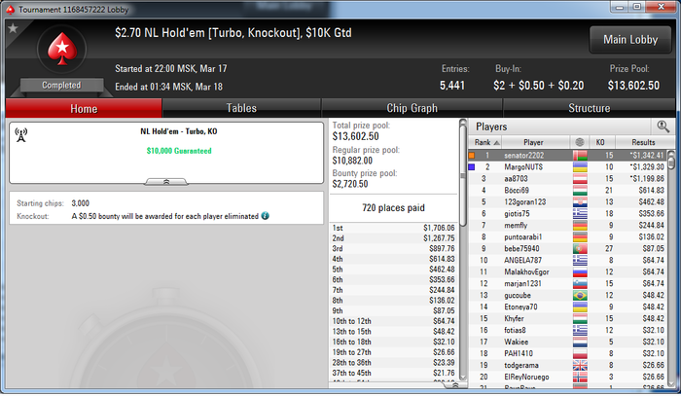The width and height of the screenshot is (681, 397).
Task: Open the Chip Graph tab
Action: point(412,108)
